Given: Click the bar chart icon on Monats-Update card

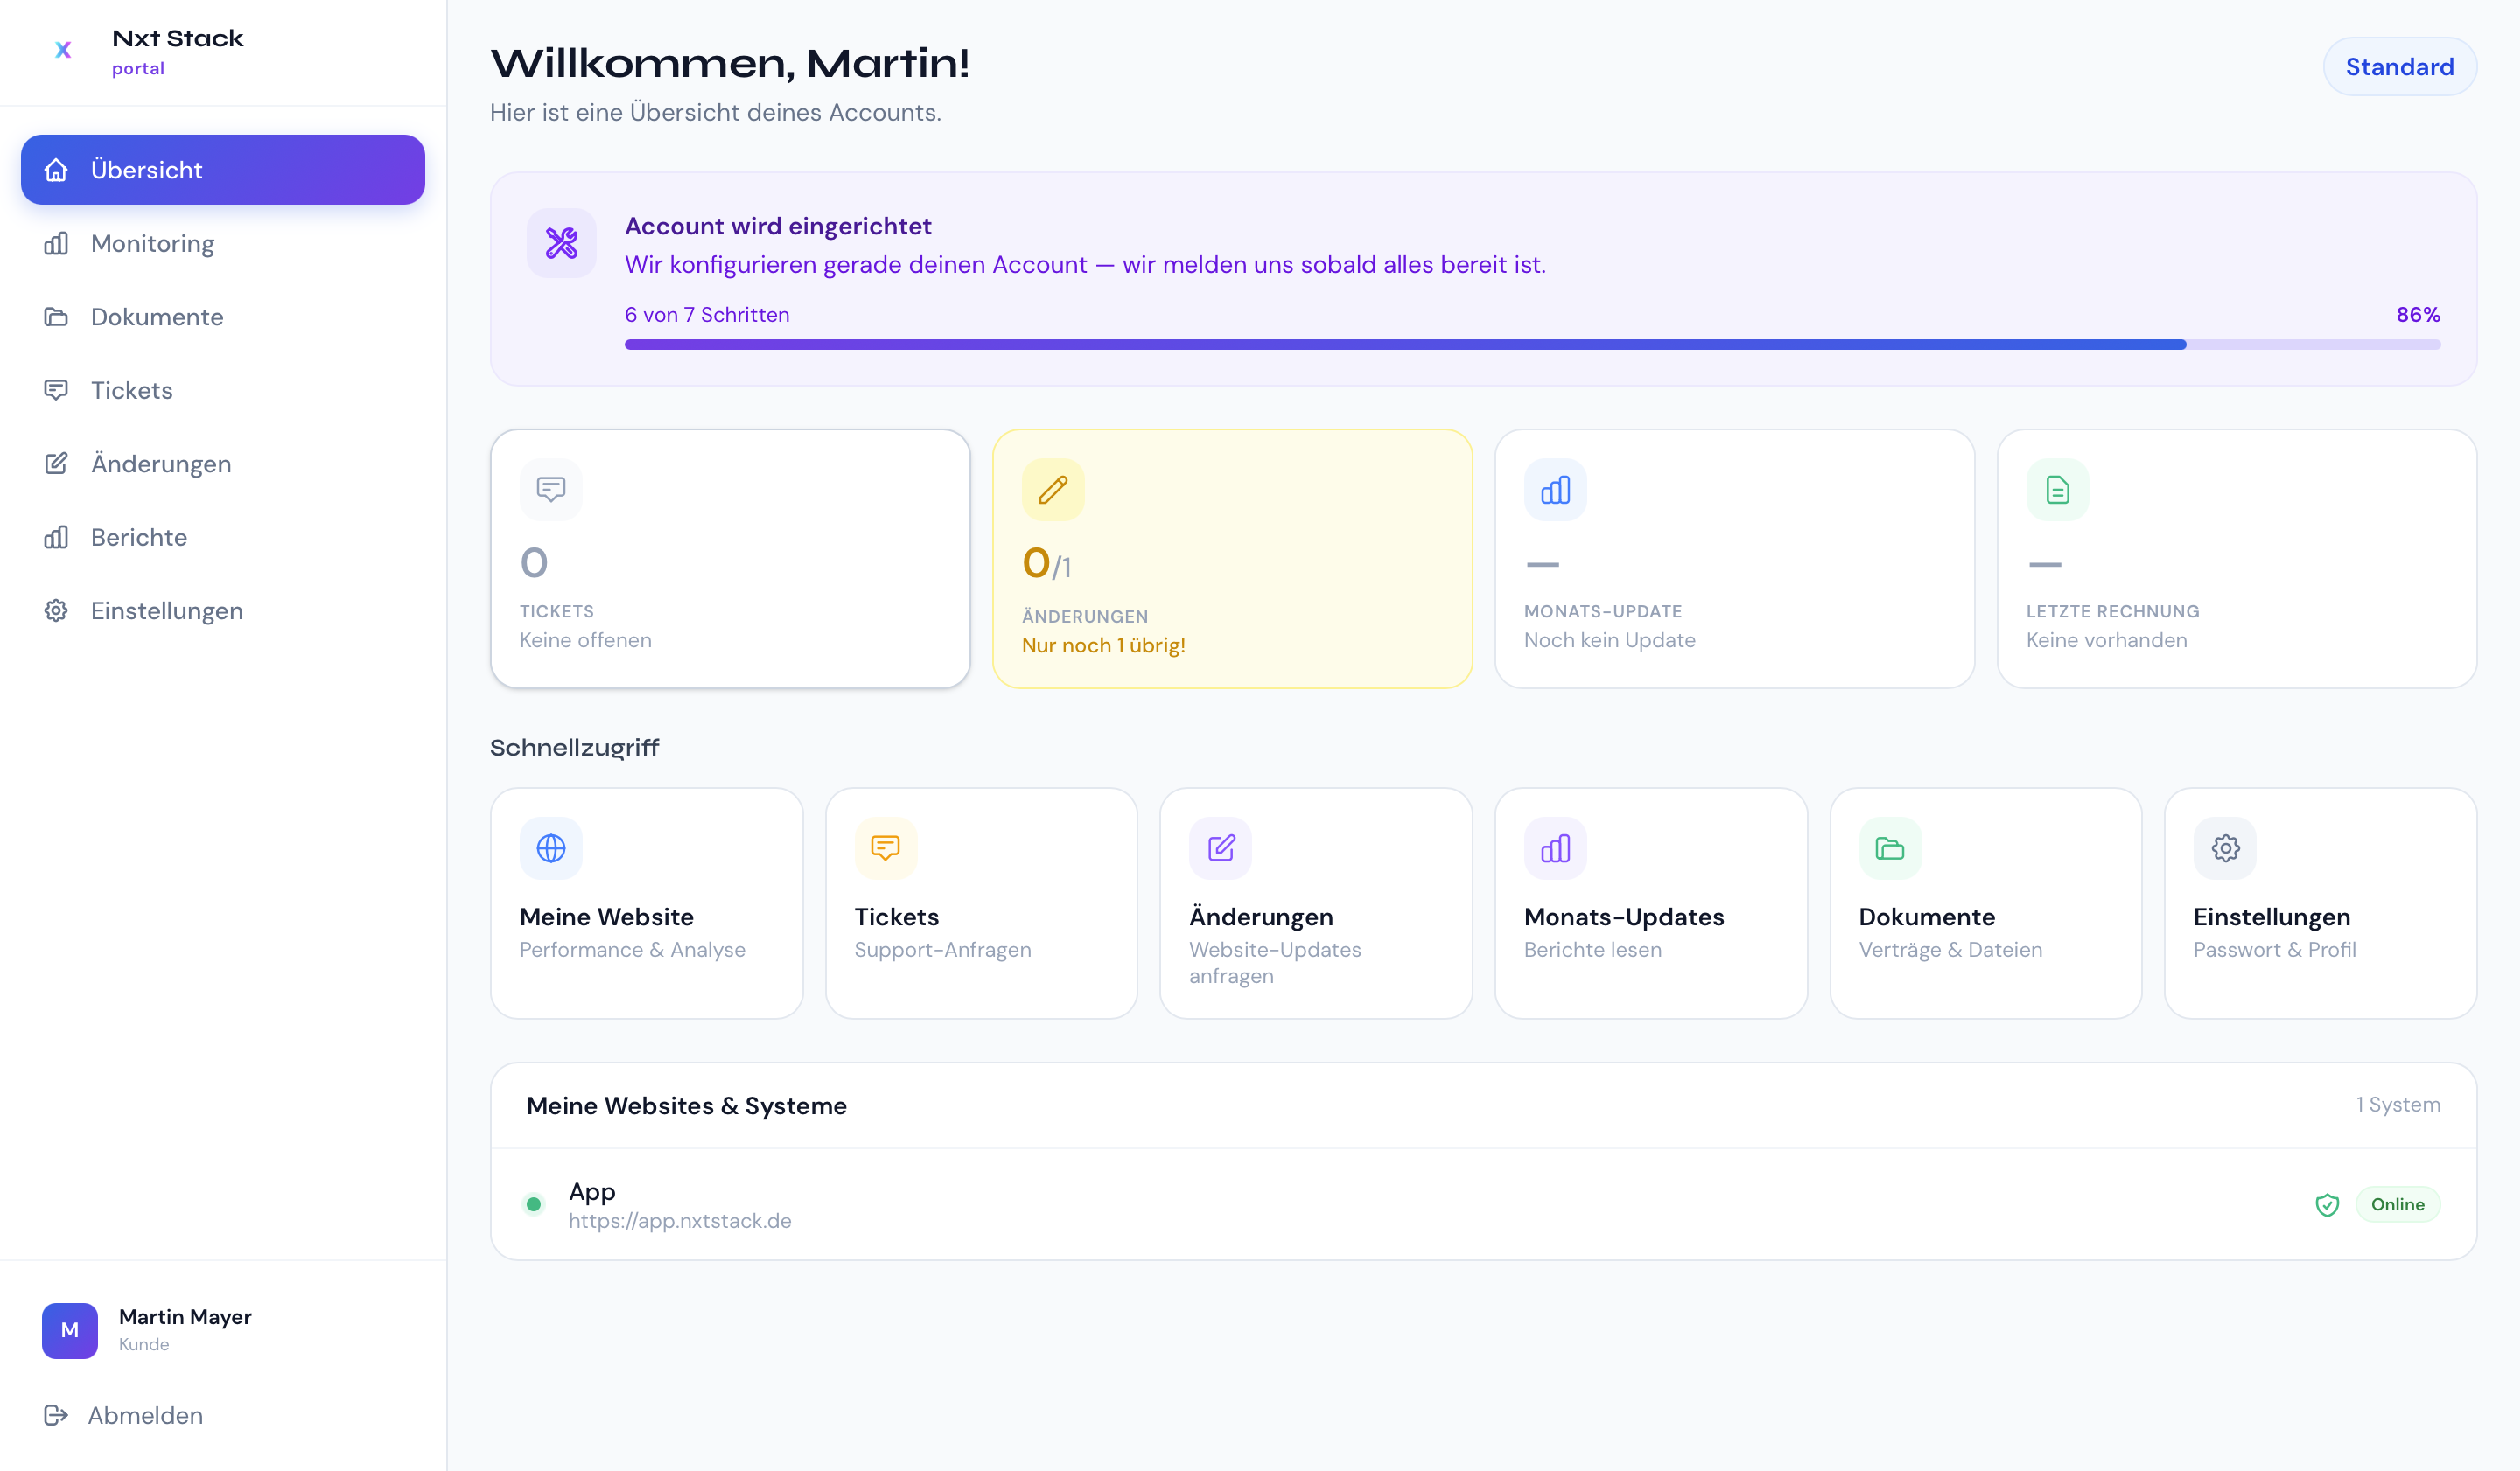Looking at the screenshot, I should 1555,490.
